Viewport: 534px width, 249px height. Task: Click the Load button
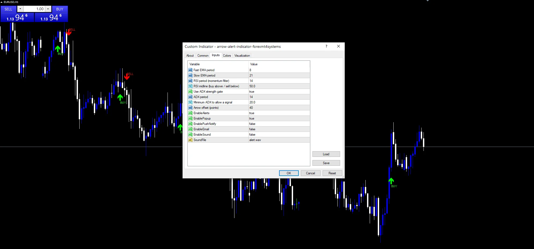point(326,154)
